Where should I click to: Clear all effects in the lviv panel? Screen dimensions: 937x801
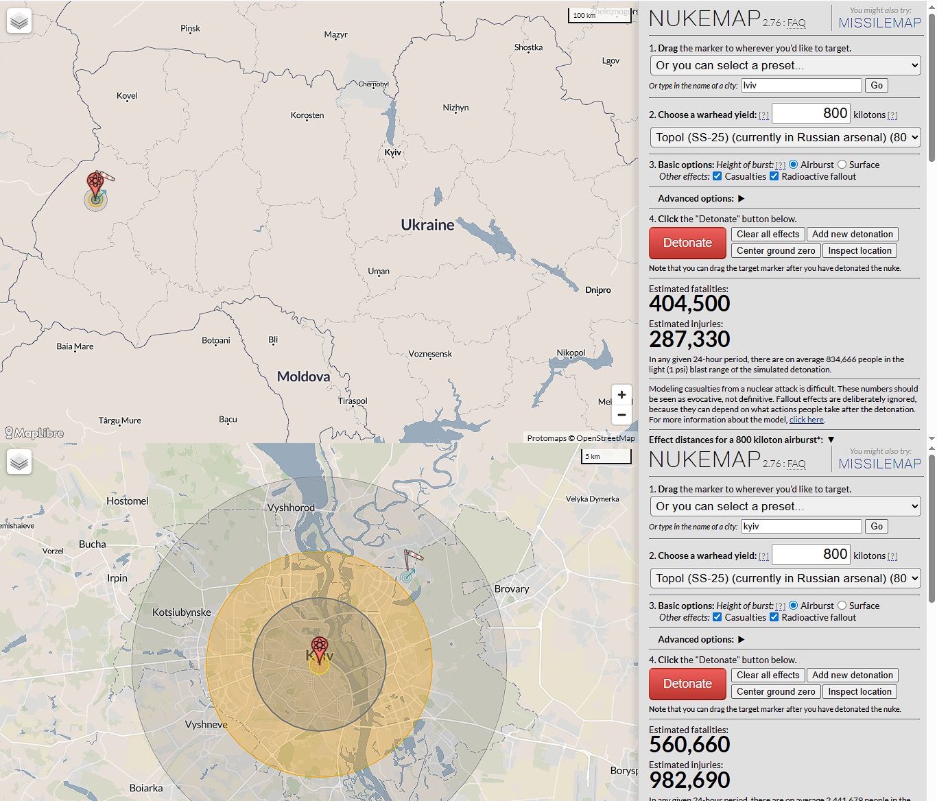[x=768, y=235]
